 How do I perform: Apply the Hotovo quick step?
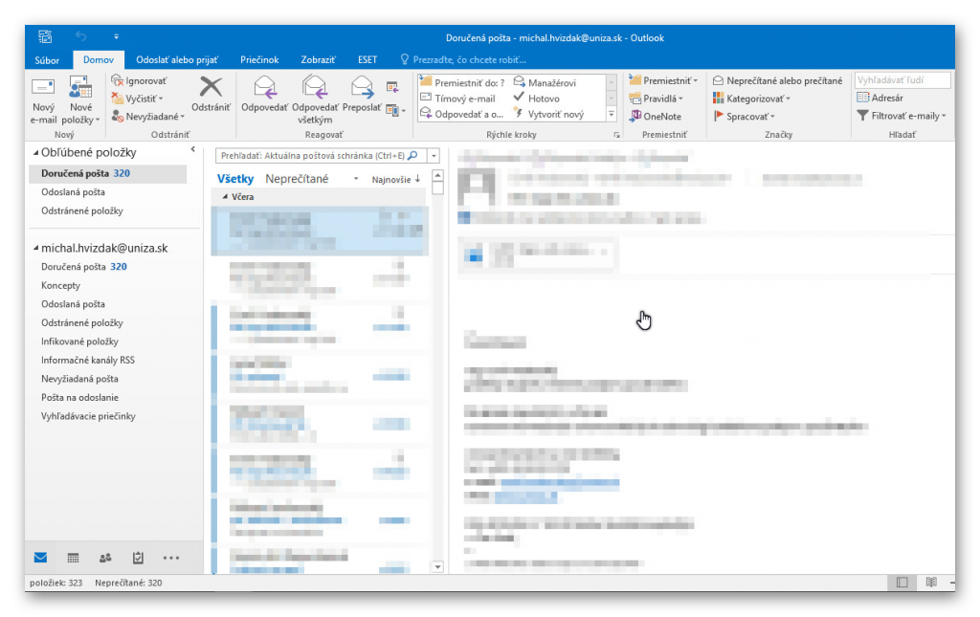click(536, 98)
